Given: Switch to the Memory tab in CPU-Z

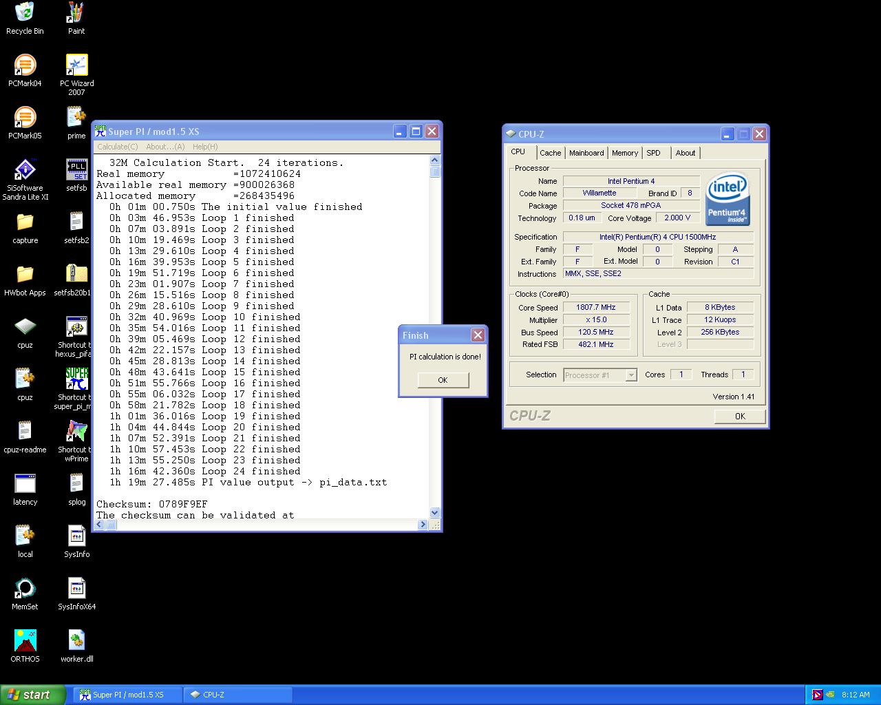Looking at the screenshot, I should tap(624, 153).
